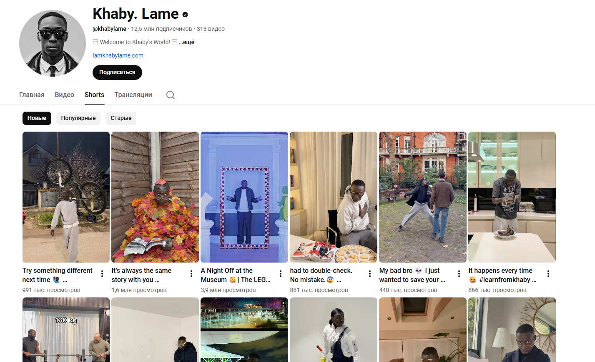Open three-dot menu for 'A Night Off at the Museum'

(281, 274)
